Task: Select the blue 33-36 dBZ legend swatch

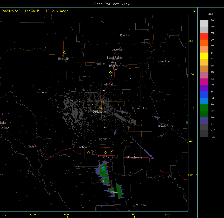Action: [204, 95]
